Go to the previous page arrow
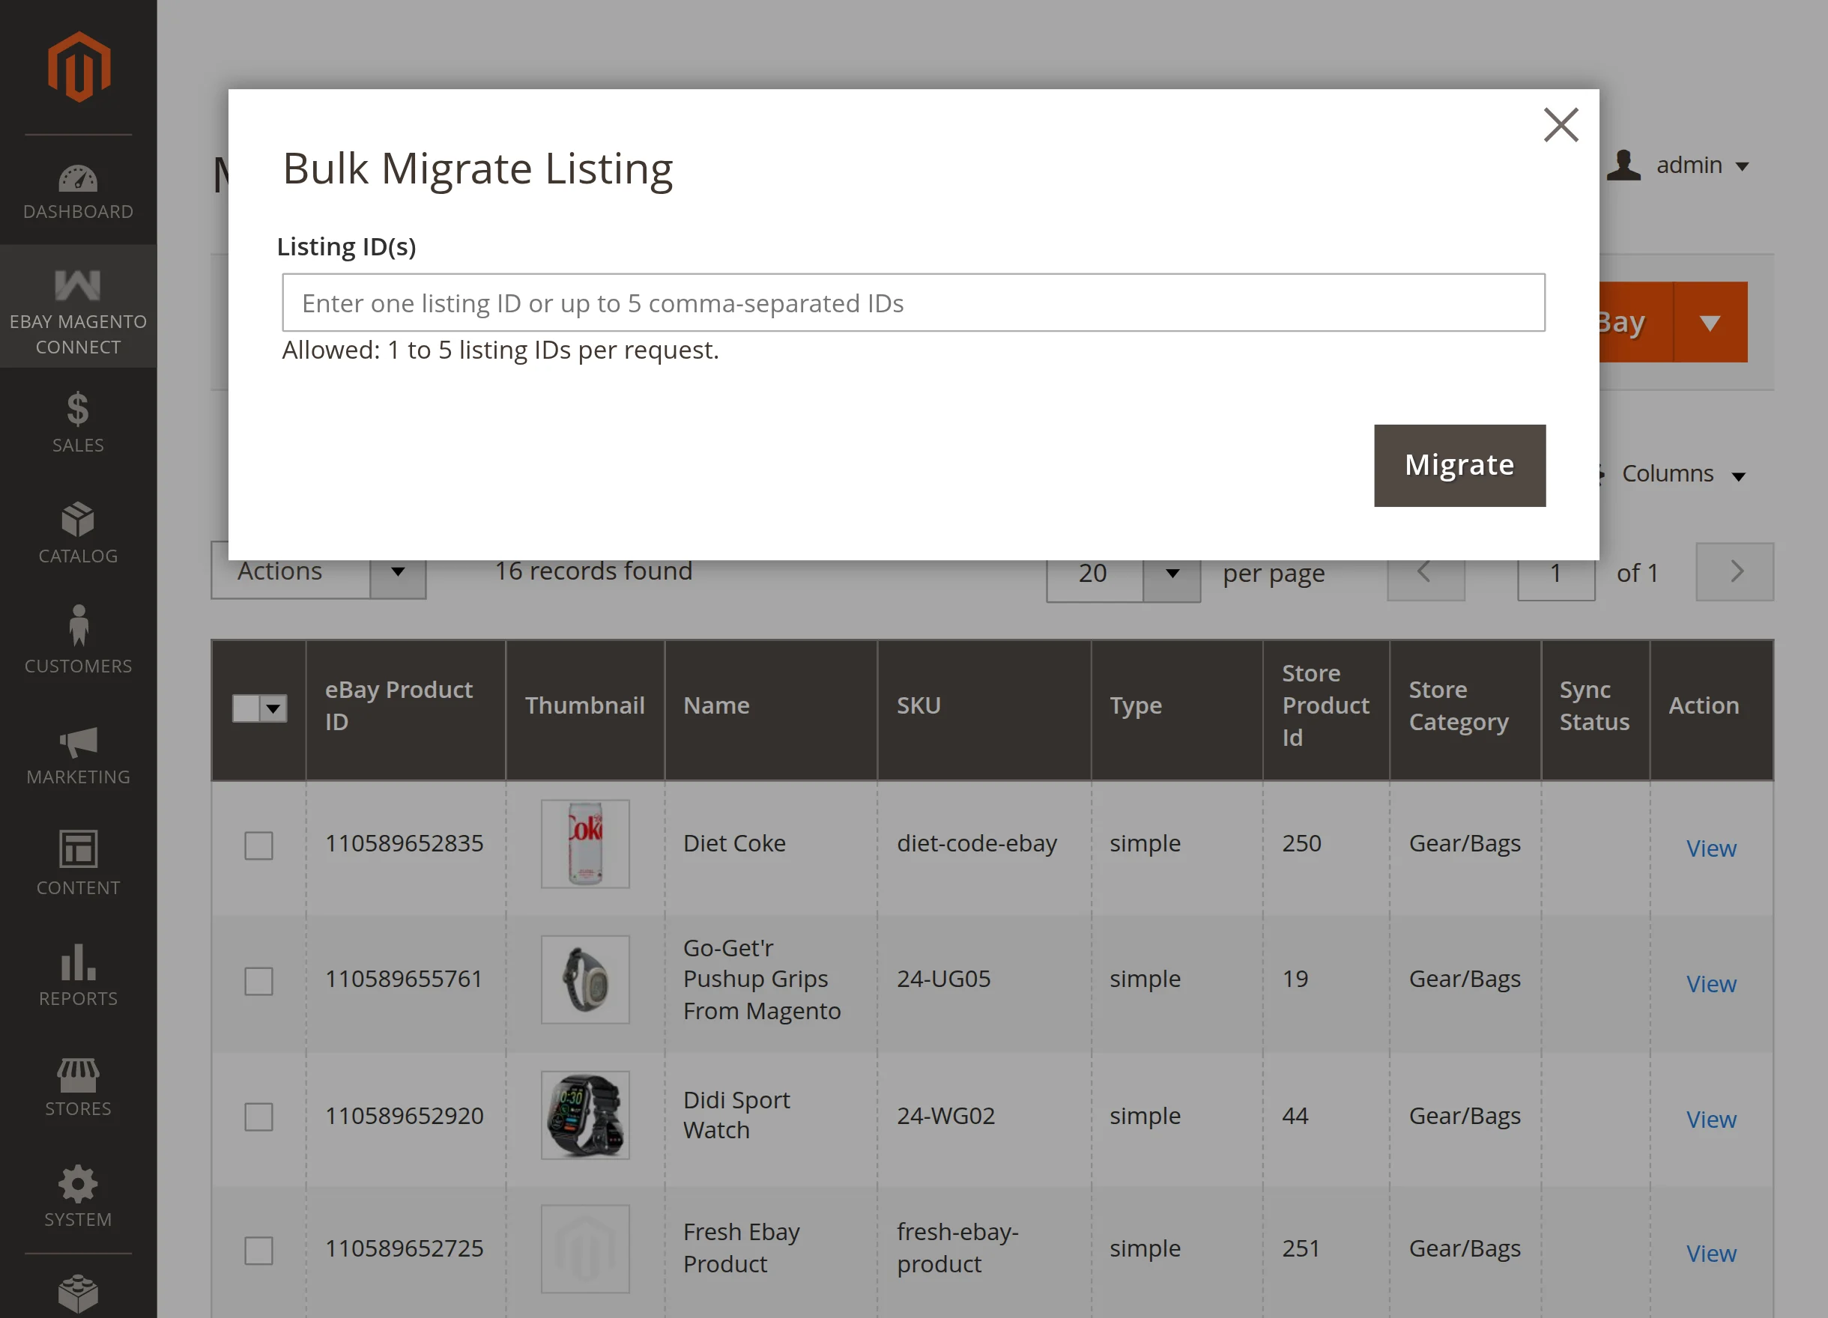Screen dimensions: 1828x1318 (1425, 572)
